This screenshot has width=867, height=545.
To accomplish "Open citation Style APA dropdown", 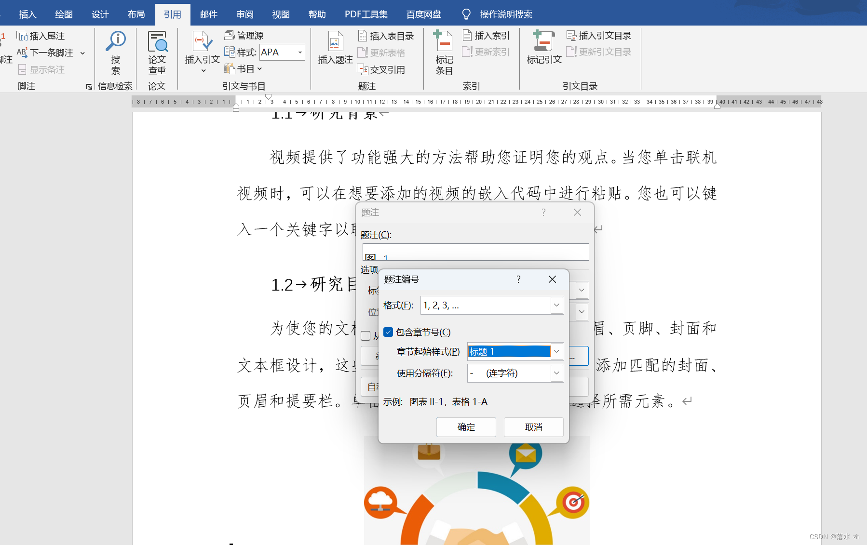I will 300,52.
